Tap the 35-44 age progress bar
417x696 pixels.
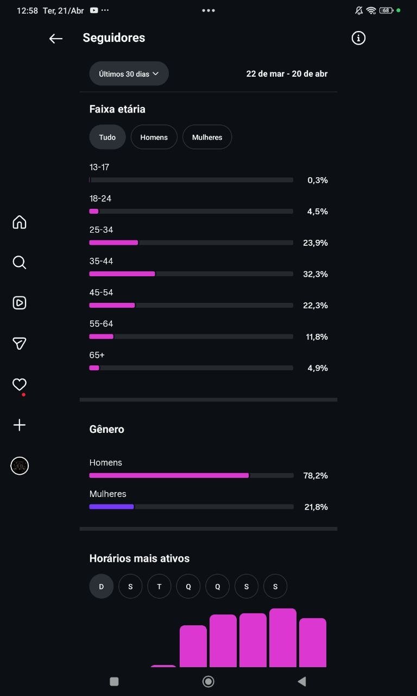click(191, 274)
